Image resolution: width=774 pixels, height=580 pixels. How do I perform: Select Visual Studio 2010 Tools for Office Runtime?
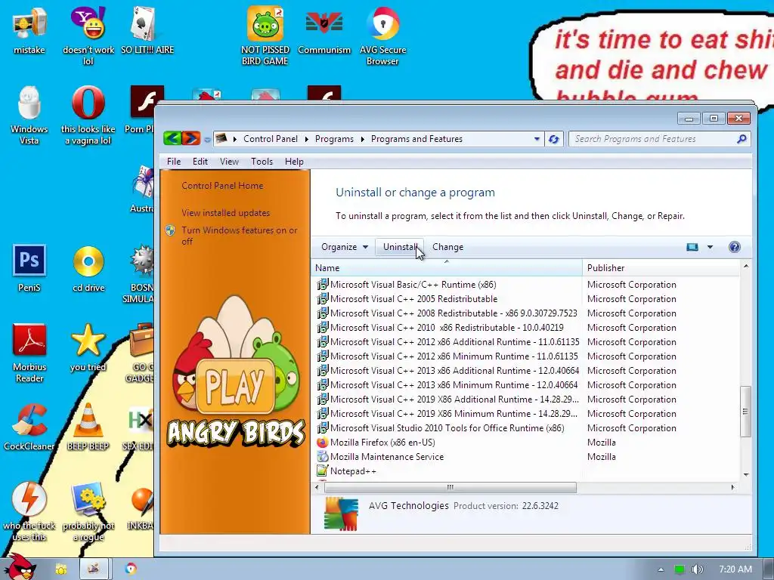[526, 428]
